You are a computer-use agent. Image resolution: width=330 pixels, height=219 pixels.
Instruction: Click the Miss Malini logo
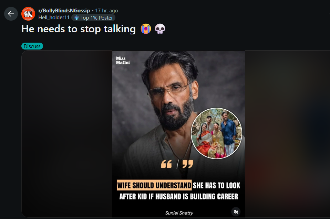[x=123, y=61]
